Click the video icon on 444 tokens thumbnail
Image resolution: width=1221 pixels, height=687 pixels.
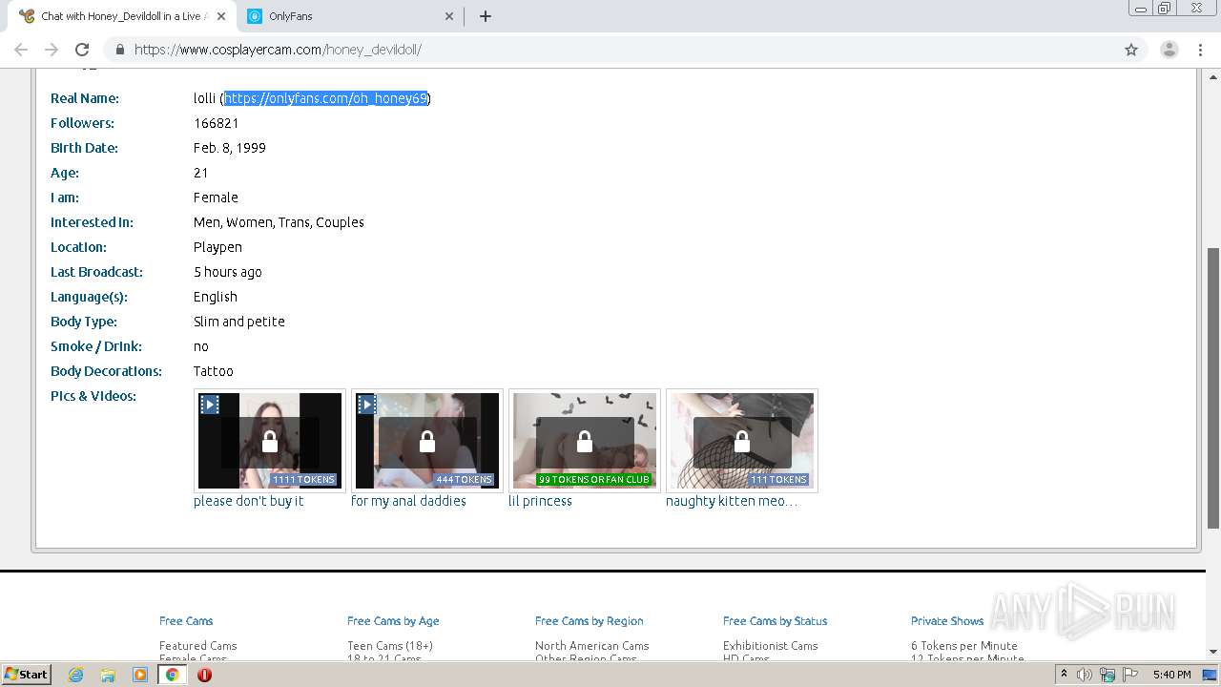tap(367, 405)
